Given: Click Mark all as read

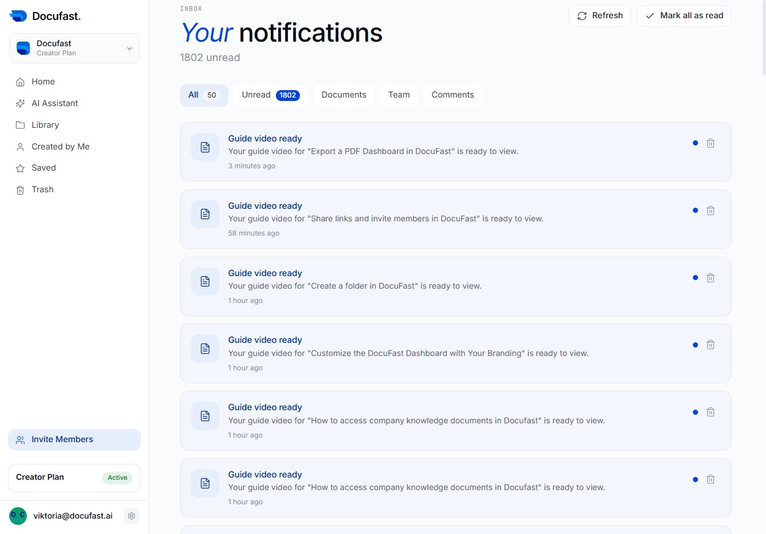Looking at the screenshot, I should pyautogui.click(x=684, y=16).
